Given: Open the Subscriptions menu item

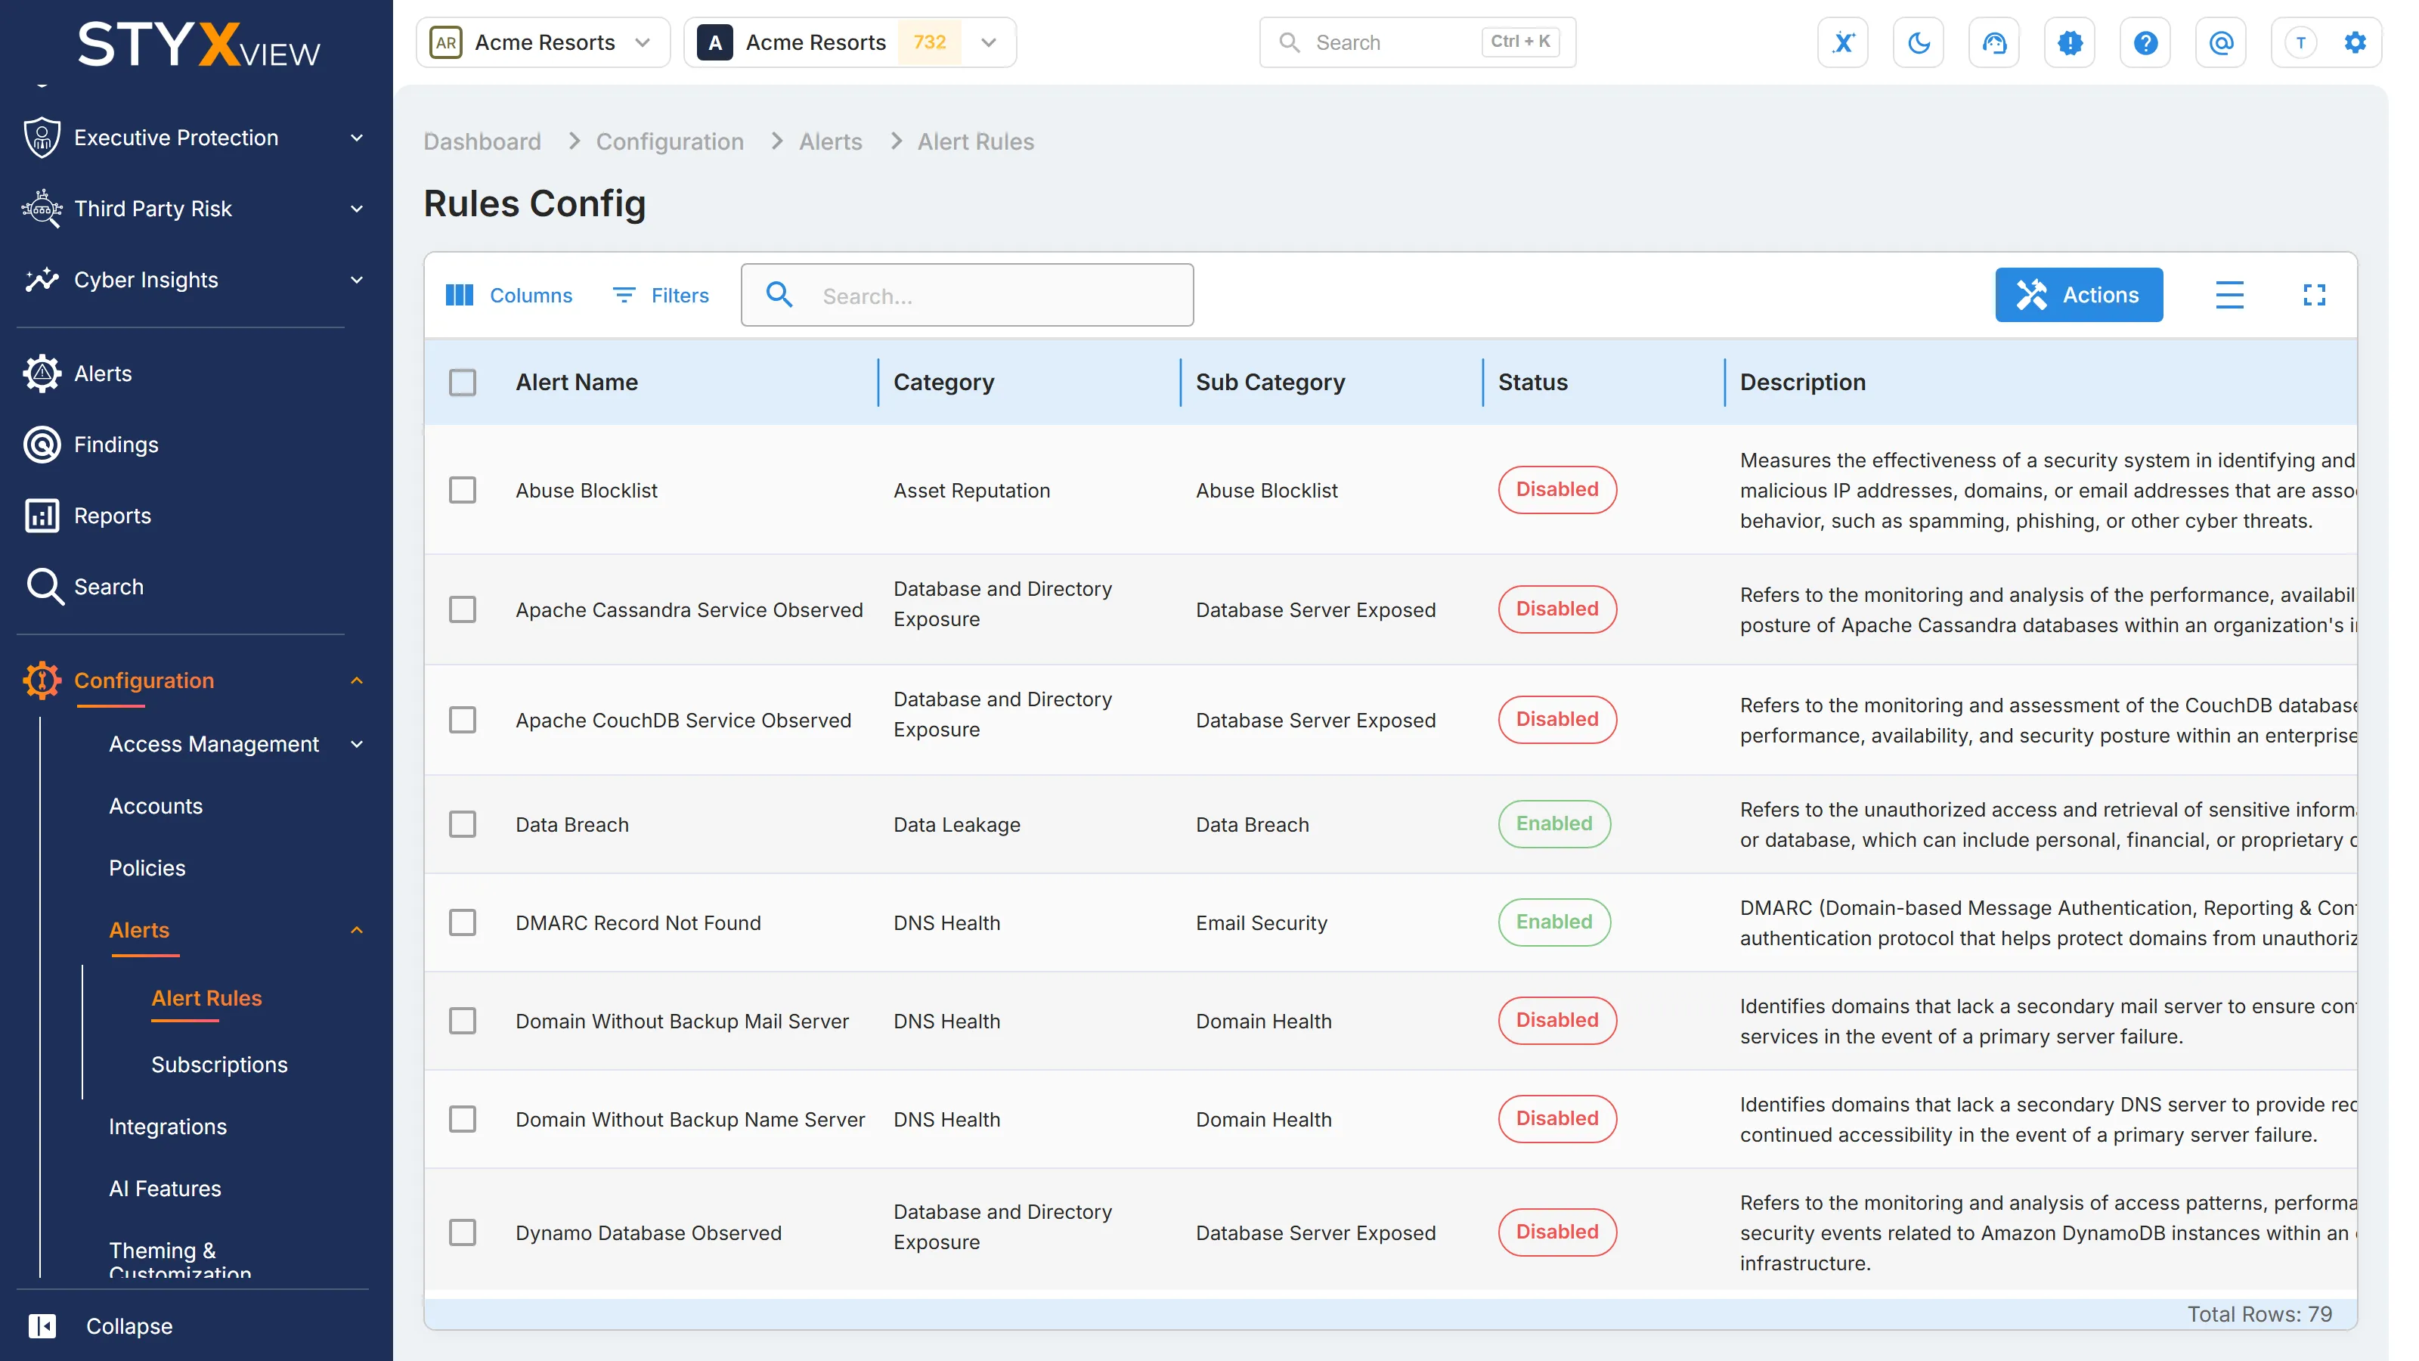Looking at the screenshot, I should tap(220, 1064).
